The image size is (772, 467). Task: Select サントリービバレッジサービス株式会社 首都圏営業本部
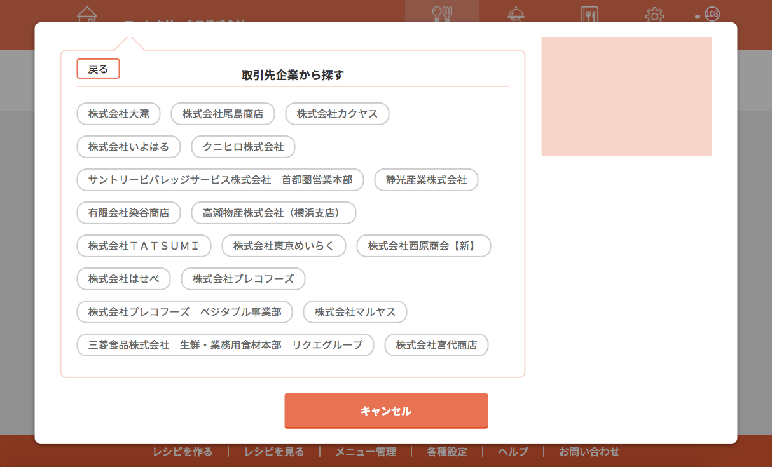coord(221,180)
